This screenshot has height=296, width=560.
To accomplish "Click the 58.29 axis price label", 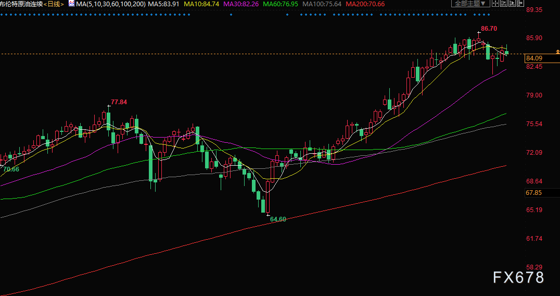I will (x=534, y=267).
